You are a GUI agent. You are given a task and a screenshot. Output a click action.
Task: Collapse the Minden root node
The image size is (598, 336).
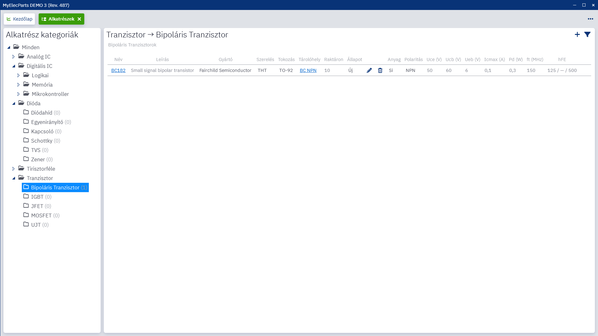(x=9, y=47)
